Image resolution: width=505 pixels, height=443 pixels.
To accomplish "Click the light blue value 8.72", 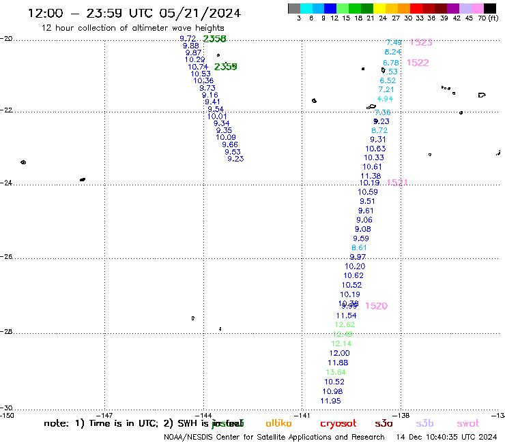I will point(379,130).
